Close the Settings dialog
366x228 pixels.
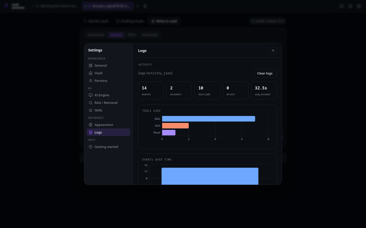pos(273,50)
